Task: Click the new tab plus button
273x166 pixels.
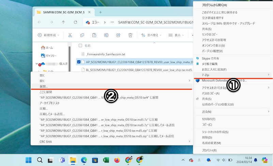Action: (101, 12)
